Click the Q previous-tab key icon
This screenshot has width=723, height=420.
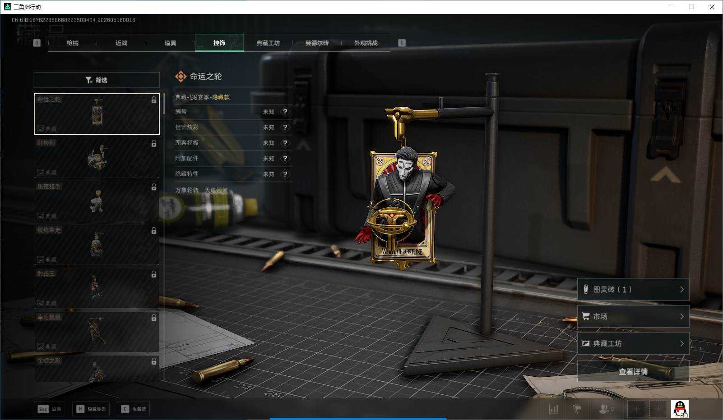click(37, 43)
